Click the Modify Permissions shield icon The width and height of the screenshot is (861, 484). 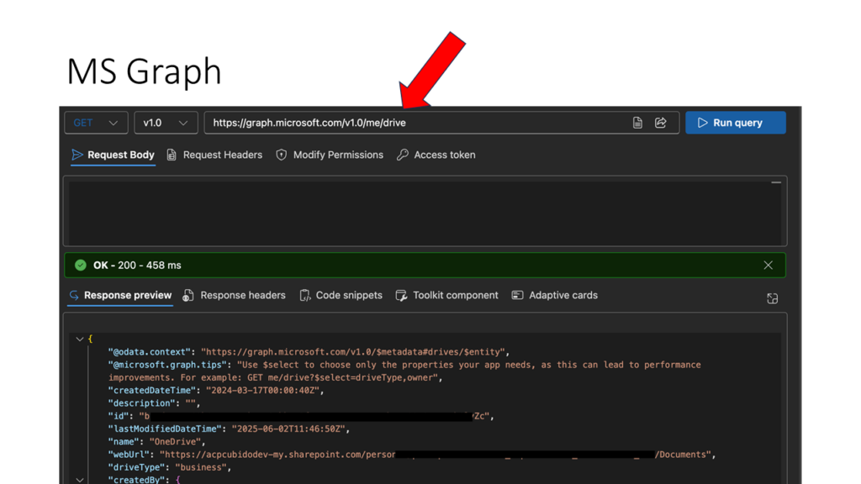pos(281,155)
